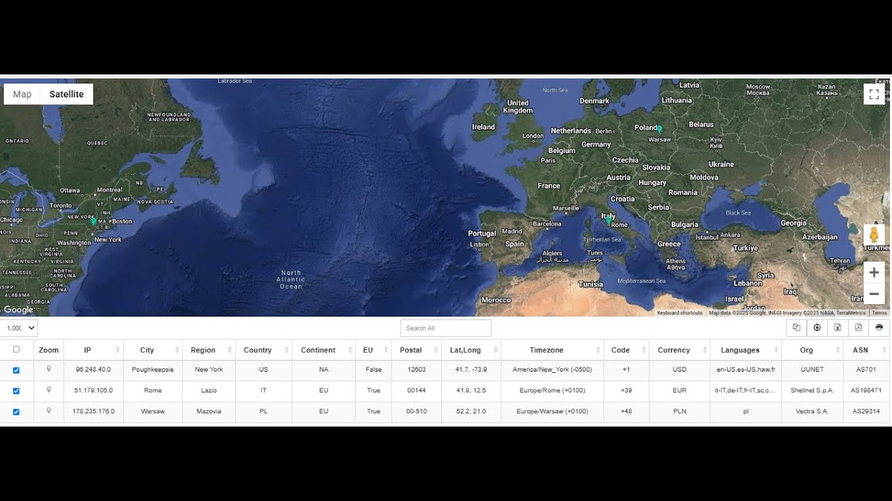892x501 pixels.
Task: Sort by the Org column header
Action: coord(812,350)
